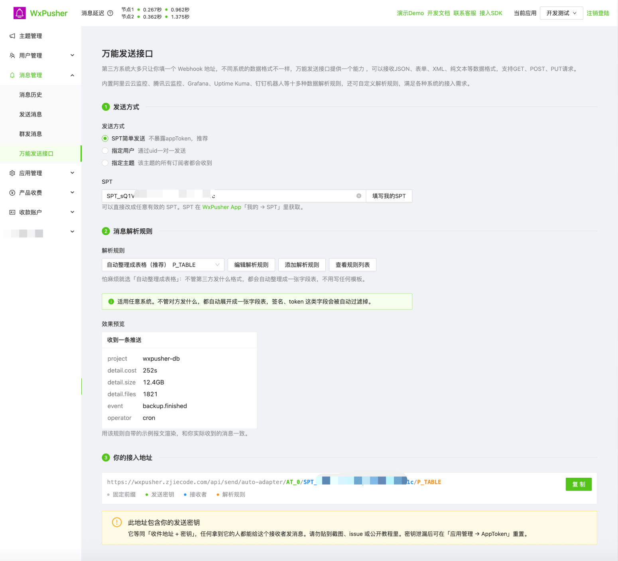The image size is (618, 561).
Task: Click the megaphone icon for 主题管理
Action: (x=12, y=36)
